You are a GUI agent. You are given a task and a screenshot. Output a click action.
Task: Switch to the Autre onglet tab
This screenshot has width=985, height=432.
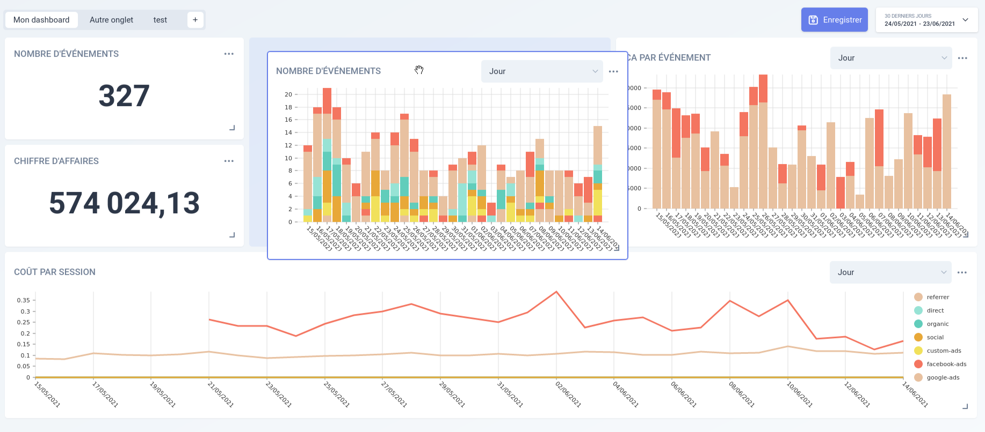tap(111, 20)
